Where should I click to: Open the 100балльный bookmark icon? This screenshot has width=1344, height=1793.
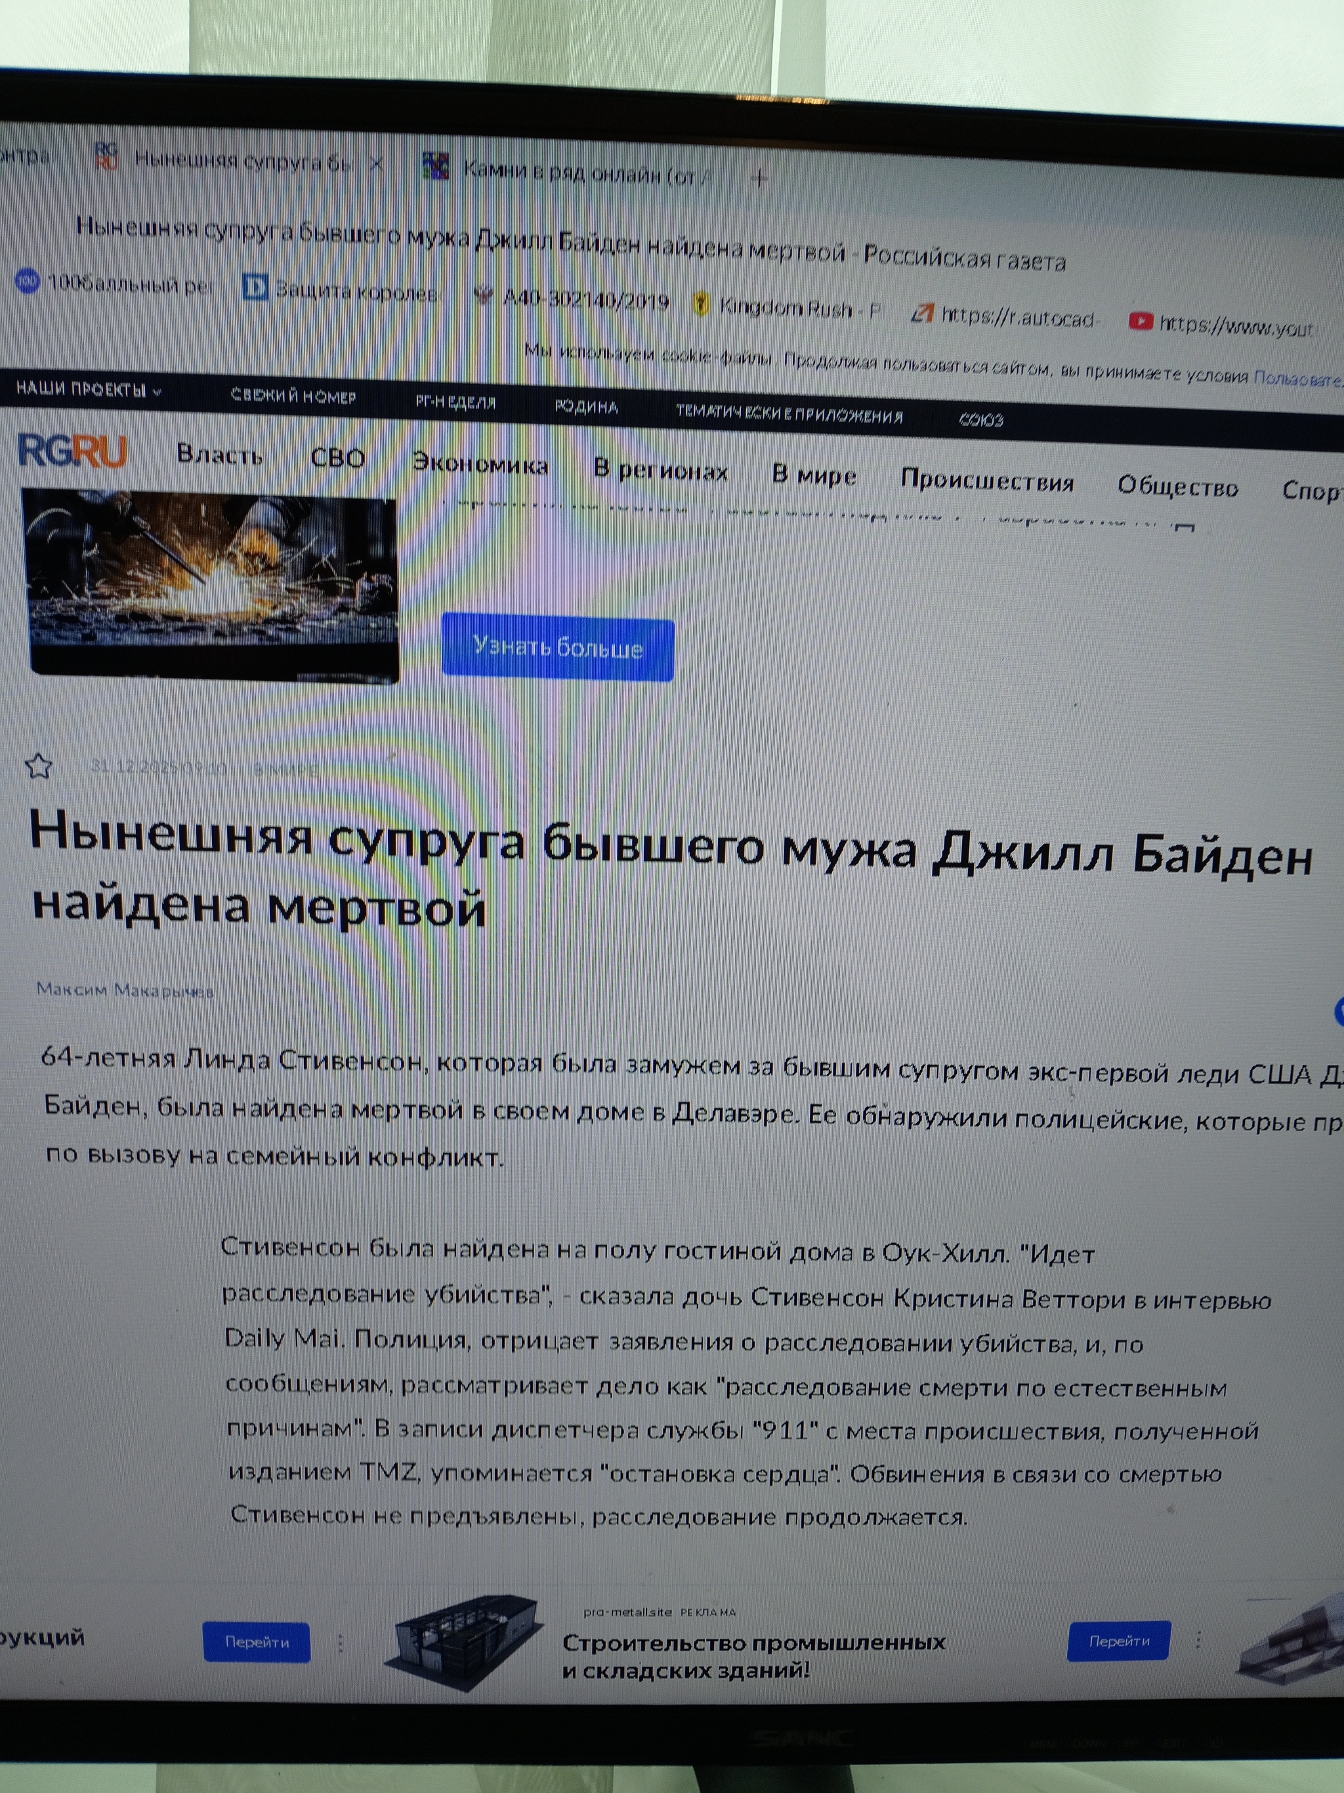tap(28, 282)
